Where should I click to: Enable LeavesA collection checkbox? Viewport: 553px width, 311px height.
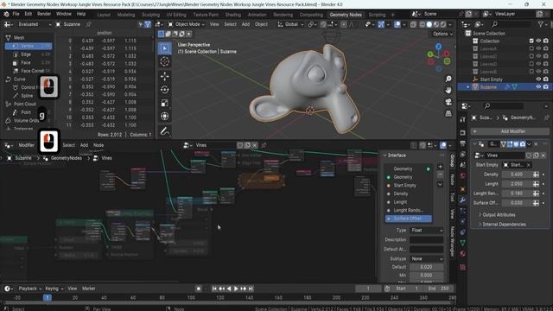point(531,48)
